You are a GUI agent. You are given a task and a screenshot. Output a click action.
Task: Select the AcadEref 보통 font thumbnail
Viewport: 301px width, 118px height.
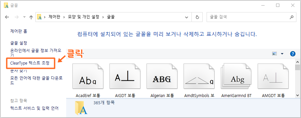click(88, 76)
